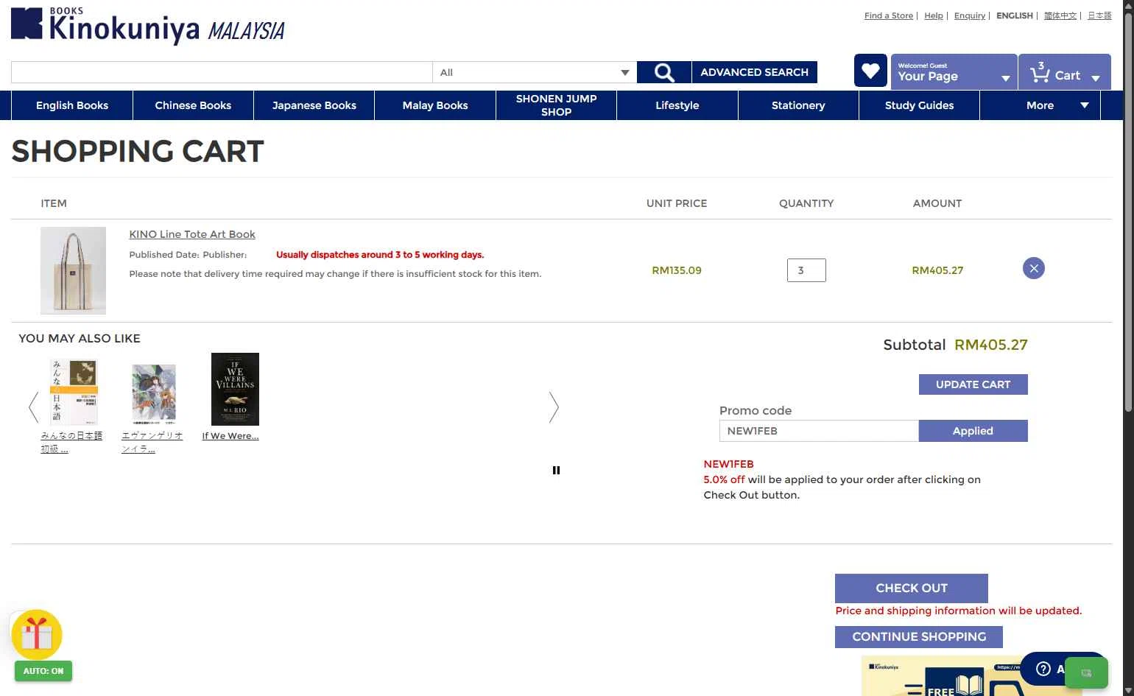Expand the Cart dropdown arrow
Image resolution: width=1134 pixels, height=696 pixels.
pyautogui.click(x=1096, y=78)
